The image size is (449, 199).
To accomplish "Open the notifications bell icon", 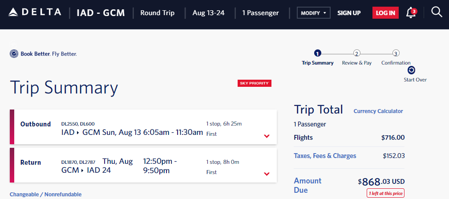I will (411, 12).
